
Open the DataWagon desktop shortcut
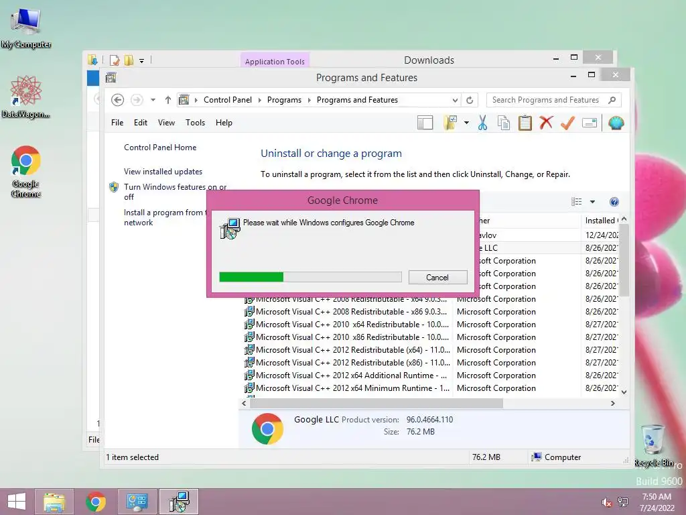26,97
